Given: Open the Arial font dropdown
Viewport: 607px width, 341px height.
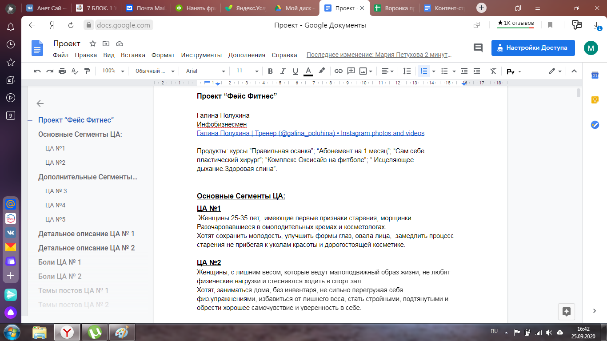Looking at the screenshot, I should point(206,71).
